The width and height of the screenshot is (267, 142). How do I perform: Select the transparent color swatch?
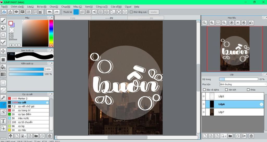11,30
